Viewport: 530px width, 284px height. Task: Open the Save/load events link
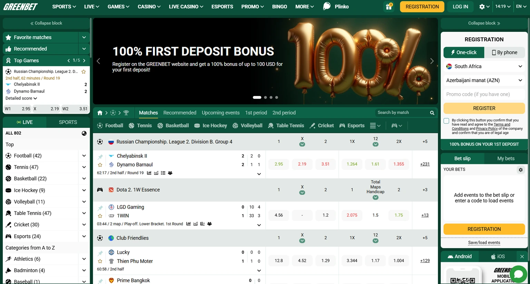click(484, 243)
